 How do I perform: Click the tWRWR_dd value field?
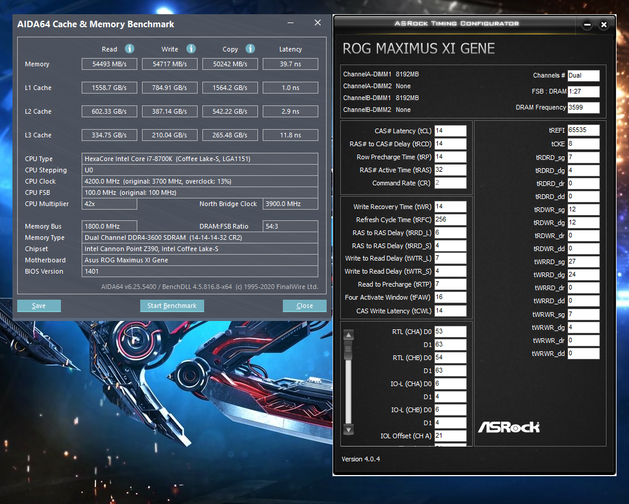pos(583,354)
